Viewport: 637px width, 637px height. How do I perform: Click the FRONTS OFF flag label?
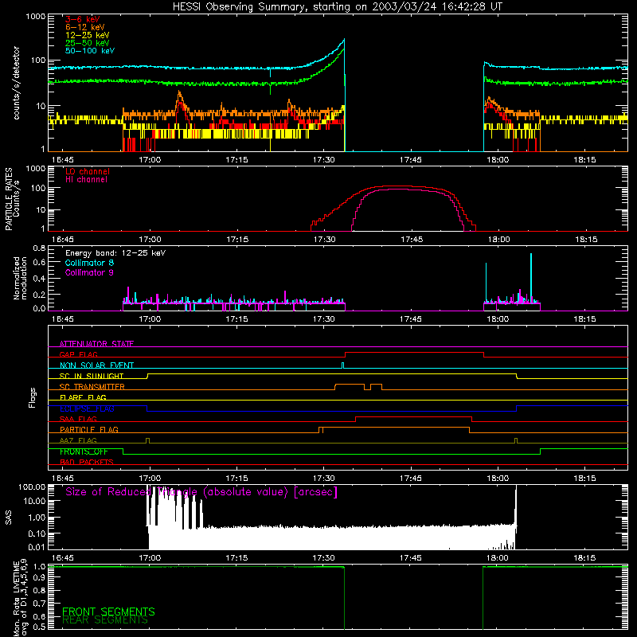point(84,451)
